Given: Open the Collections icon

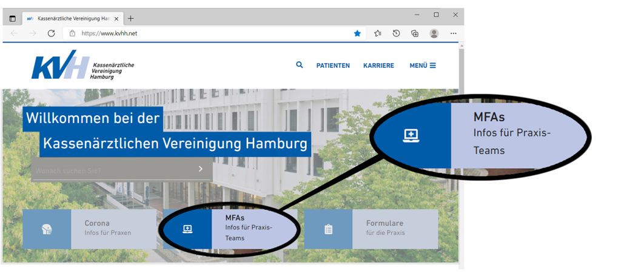Looking at the screenshot, I should pos(415,34).
